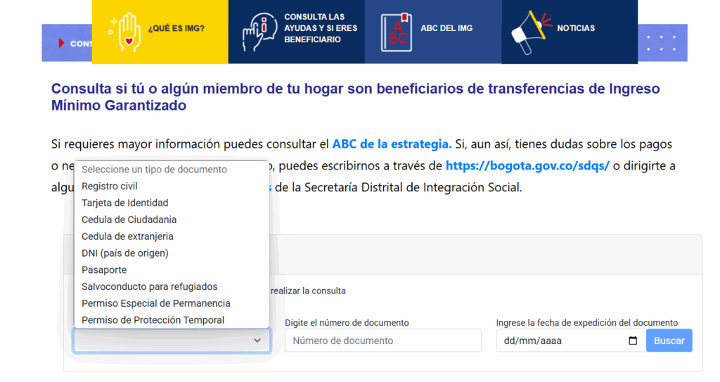Select Pasaporte from the list

click(172, 270)
